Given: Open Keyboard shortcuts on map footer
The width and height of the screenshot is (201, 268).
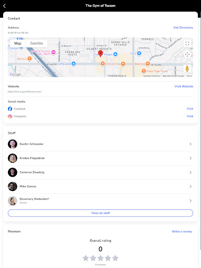Looking at the screenshot, I should point(152,76).
